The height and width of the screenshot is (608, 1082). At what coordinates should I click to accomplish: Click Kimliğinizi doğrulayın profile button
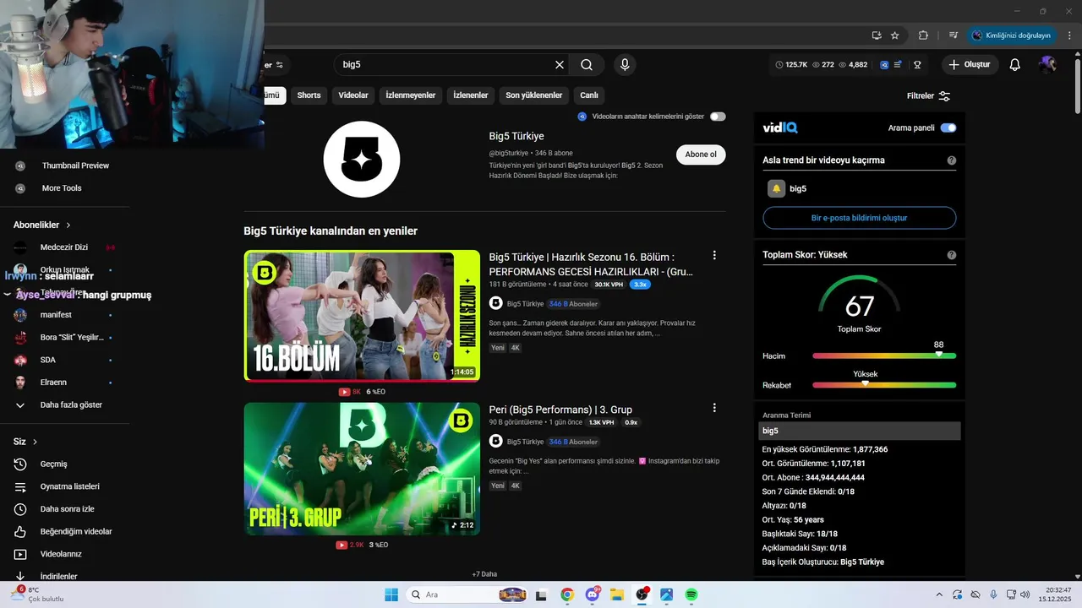[1012, 35]
